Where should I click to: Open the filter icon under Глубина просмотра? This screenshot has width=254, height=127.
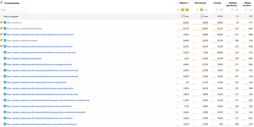tap(232, 10)
